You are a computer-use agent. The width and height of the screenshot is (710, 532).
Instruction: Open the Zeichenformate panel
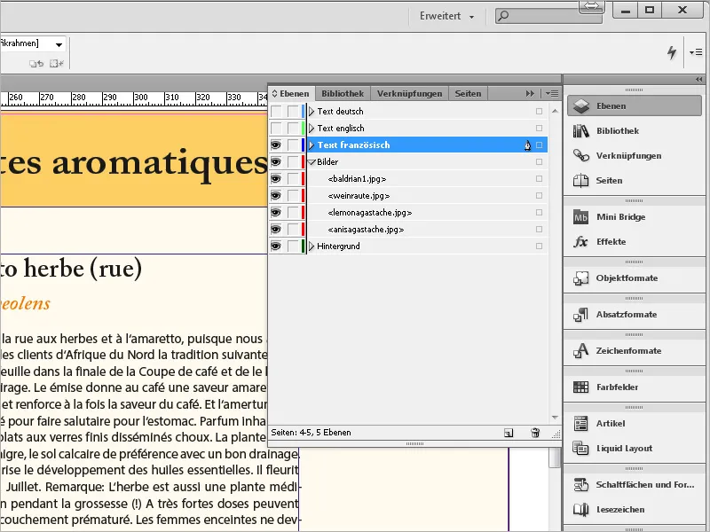634,350
